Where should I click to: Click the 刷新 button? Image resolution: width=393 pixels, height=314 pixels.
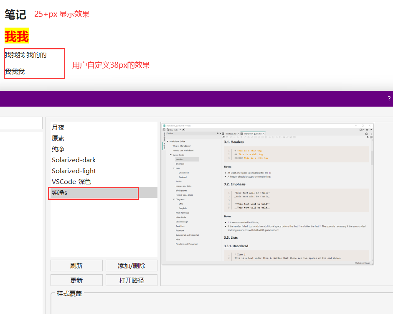click(x=76, y=265)
